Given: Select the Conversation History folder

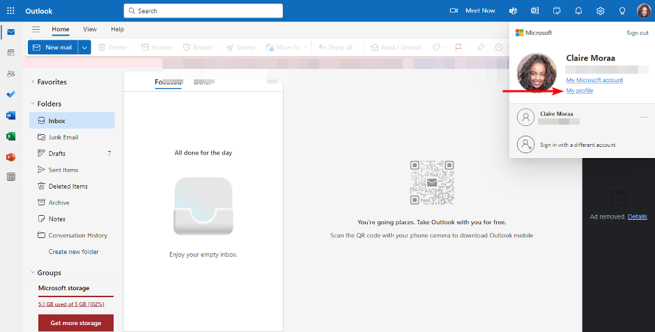Looking at the screenshot, I should pyautogui.click(x=72, y=235).
